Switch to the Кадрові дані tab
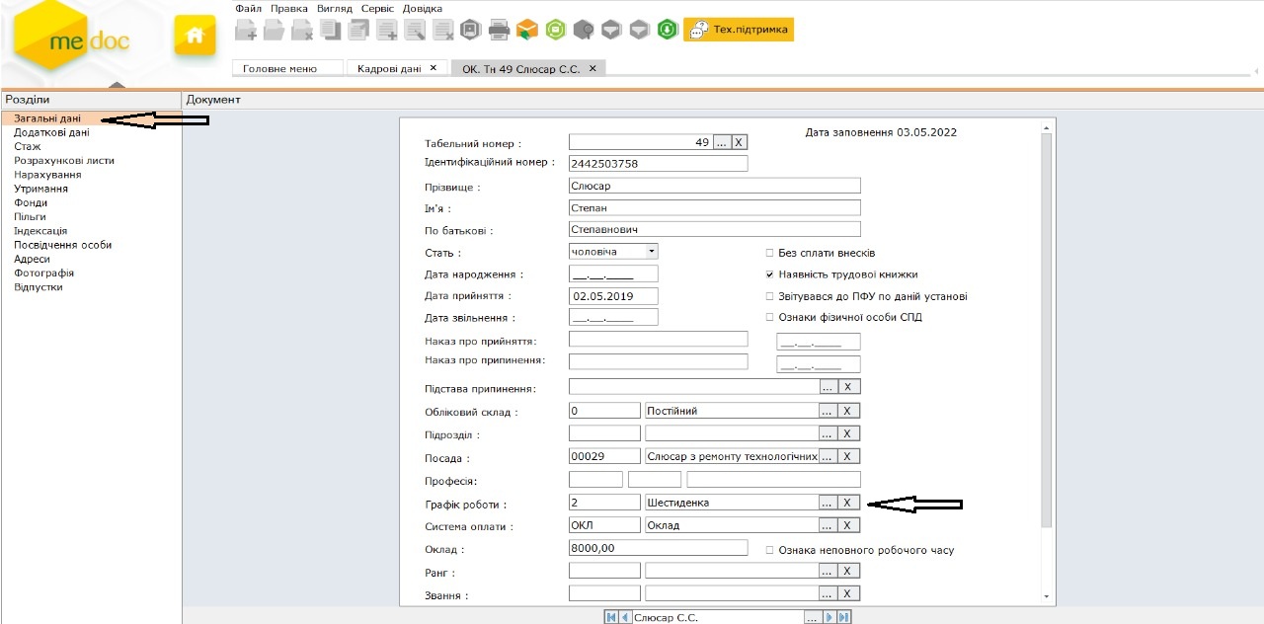 pyautogui.click(x=389, y=69)
